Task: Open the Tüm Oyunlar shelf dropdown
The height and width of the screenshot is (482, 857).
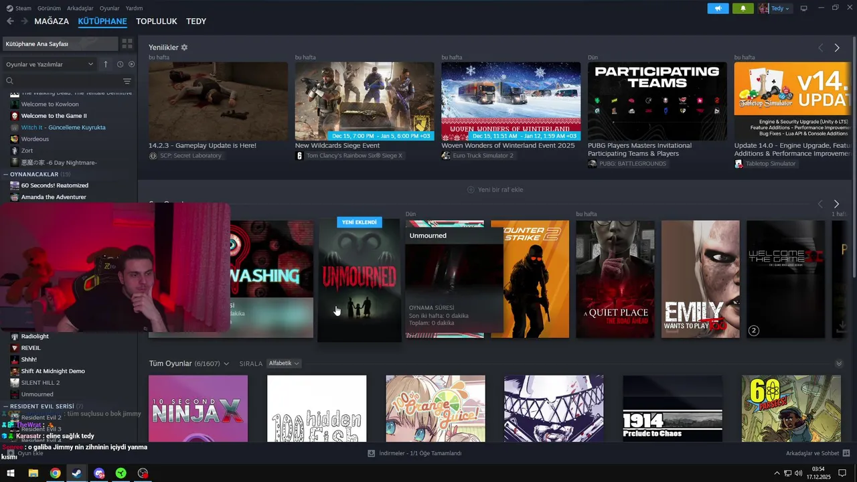Action: tap(226, 364)
